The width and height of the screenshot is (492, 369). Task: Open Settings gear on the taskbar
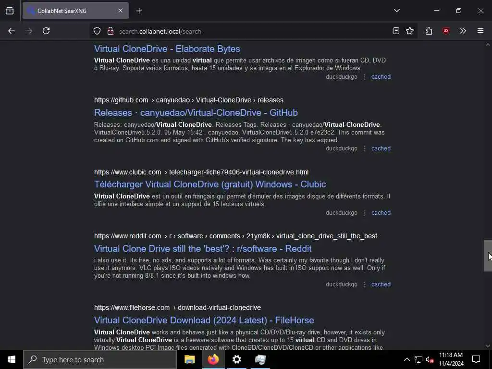coord(236,359)
